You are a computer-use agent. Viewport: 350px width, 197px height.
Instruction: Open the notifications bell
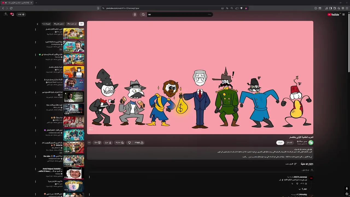click(12, 14)
